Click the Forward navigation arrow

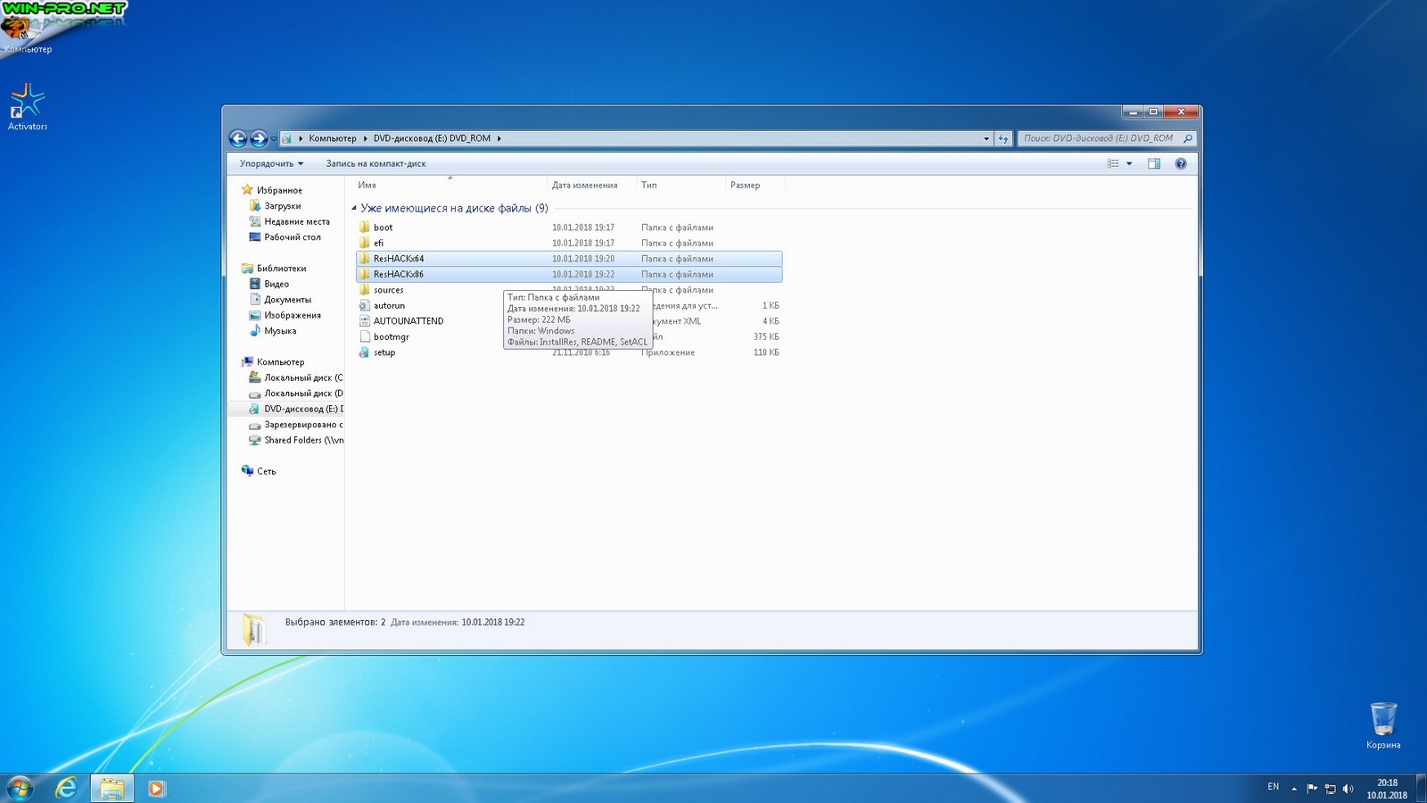[259, 138]
